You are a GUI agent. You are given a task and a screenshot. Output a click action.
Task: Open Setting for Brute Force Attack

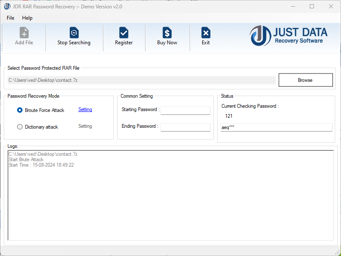coord(85,109)
